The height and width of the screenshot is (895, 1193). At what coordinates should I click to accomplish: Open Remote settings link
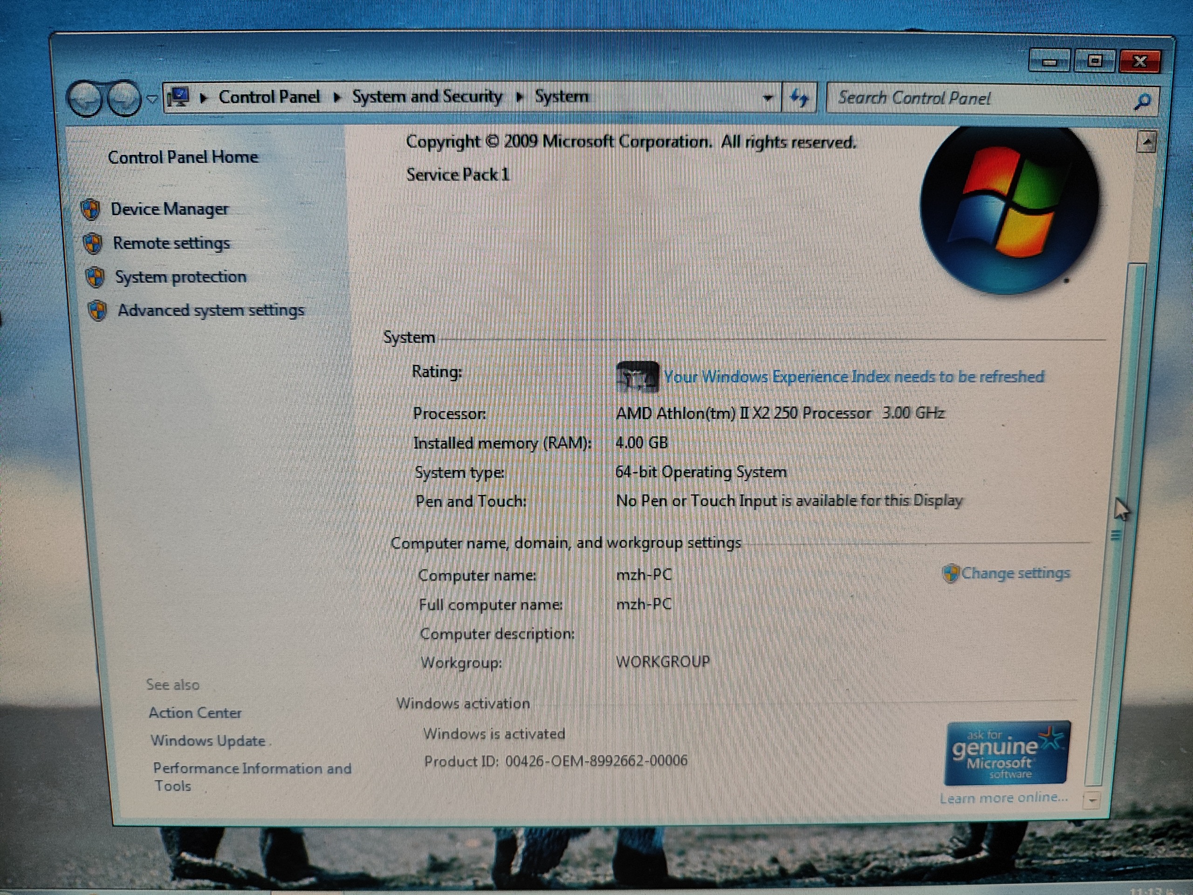(x=171, y=243)
